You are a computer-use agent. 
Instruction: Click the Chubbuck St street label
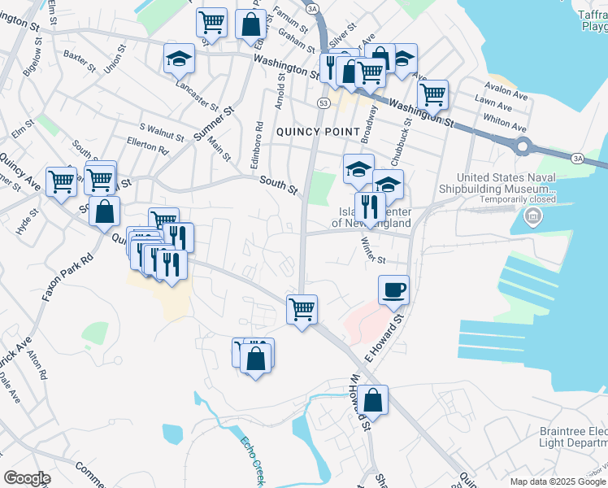[x=401, y=142]
